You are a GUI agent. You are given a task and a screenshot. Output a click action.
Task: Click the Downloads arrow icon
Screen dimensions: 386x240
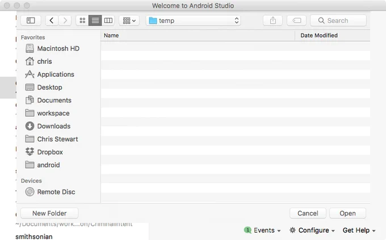click(x=30, y=126)
